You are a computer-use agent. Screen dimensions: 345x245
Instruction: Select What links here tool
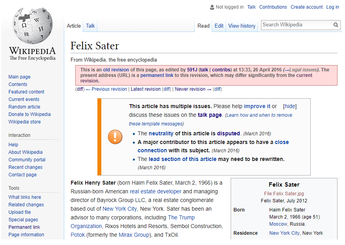25,197
